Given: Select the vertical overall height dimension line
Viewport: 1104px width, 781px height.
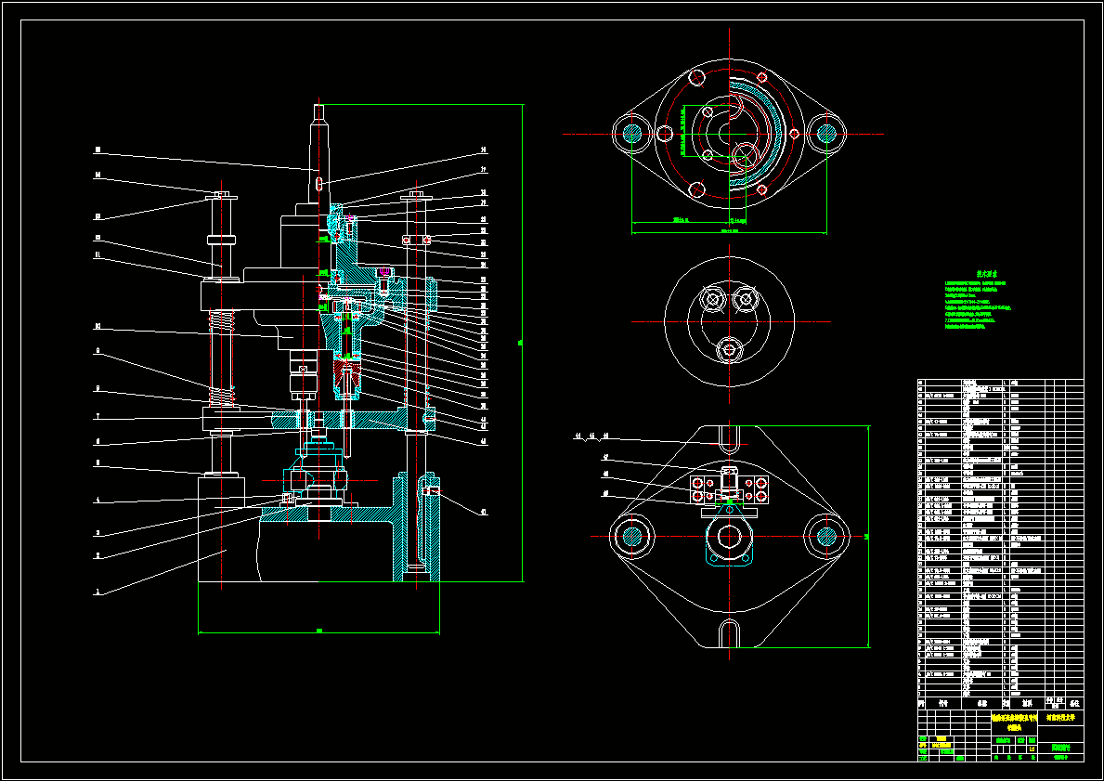Looking at the screenshot, I should pos(523,343).
